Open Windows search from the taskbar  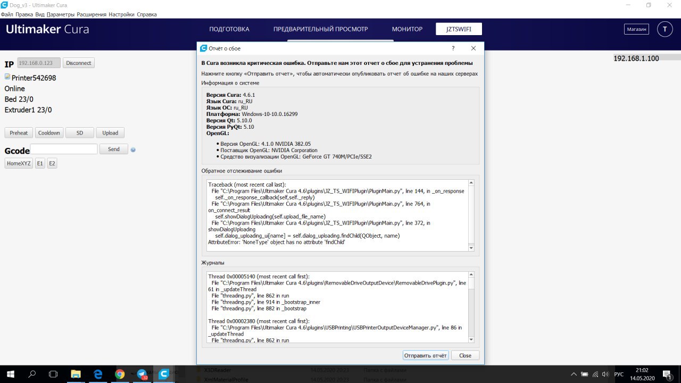[x=32, y=374]
